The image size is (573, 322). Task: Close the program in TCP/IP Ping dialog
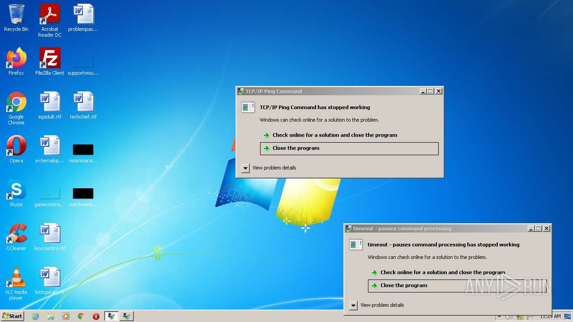[x=349, y=148]
